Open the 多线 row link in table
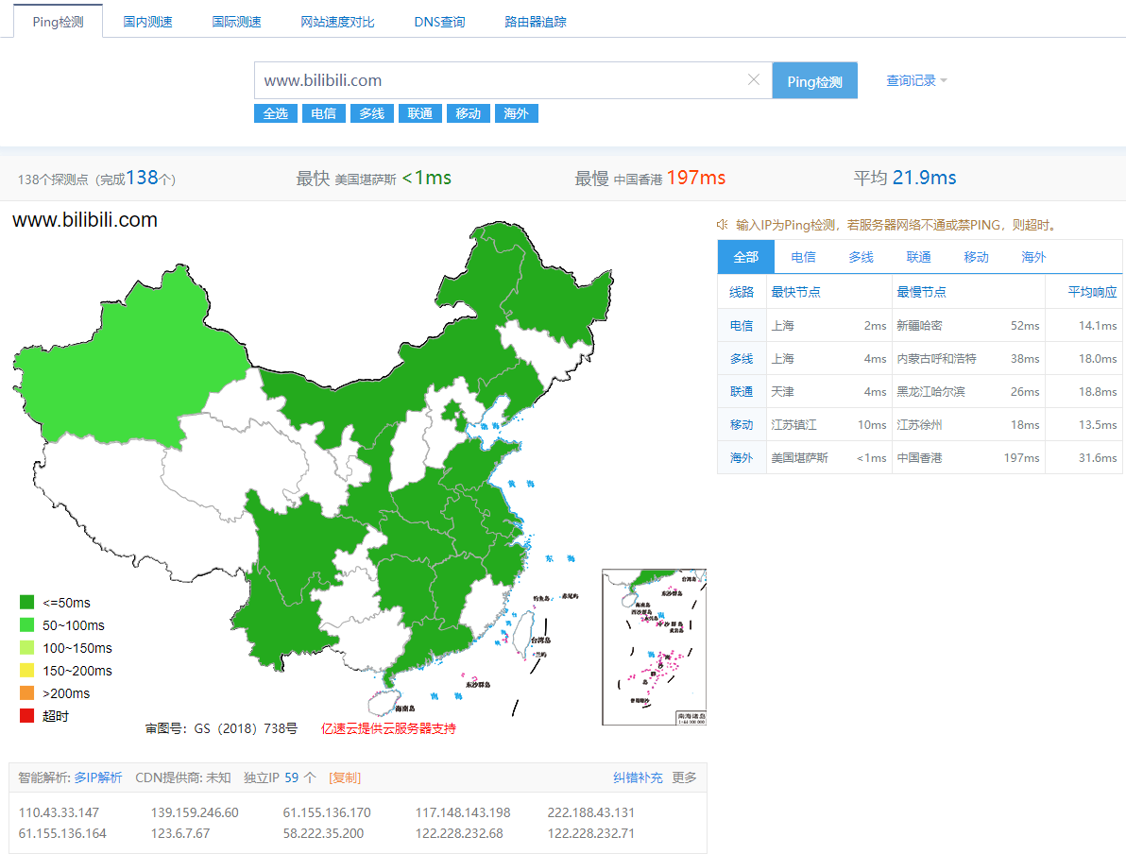1126x854 pixels. click(x=742, y=358)
